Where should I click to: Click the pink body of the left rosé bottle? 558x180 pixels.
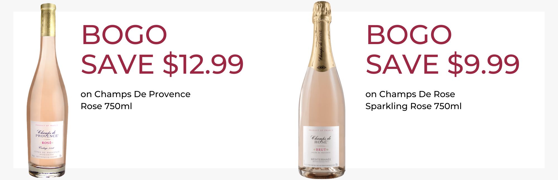(x=47, y=84)
